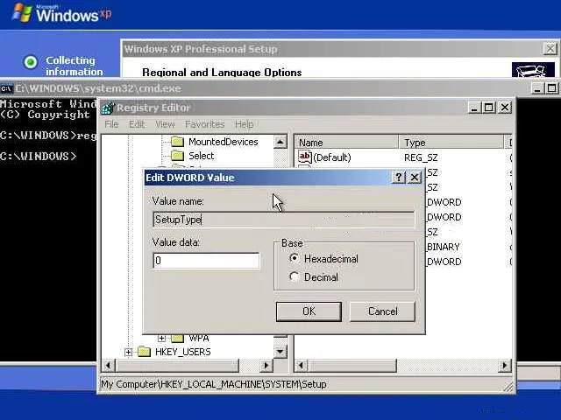Image resolution: width=561 pixels, height=420 pixels.
Task: Click the Name column header
Action: coord(346,143)
